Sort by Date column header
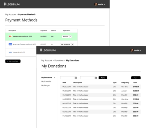 64,83
